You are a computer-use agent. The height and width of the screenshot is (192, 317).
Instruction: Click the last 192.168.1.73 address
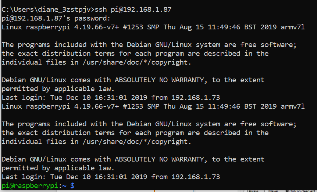point(196,177)
